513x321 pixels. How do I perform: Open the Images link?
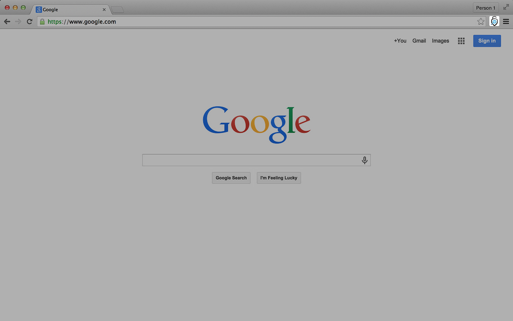tap(440, 41)
